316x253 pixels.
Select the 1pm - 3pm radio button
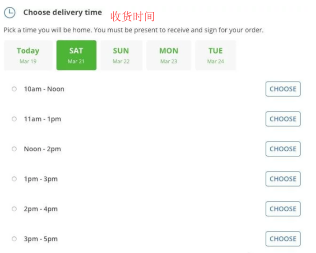(x=14, y=179)
